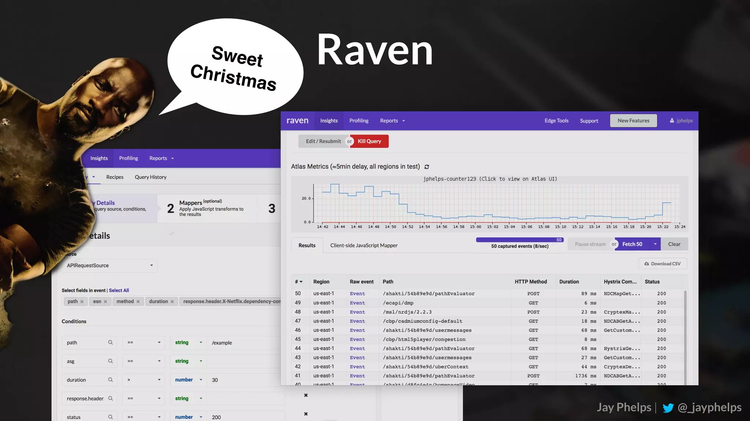This screenshot has width=750, height=421.
Task: Expand the Fetch 50 dropdown arrow
Action: (x=655, y=244)
